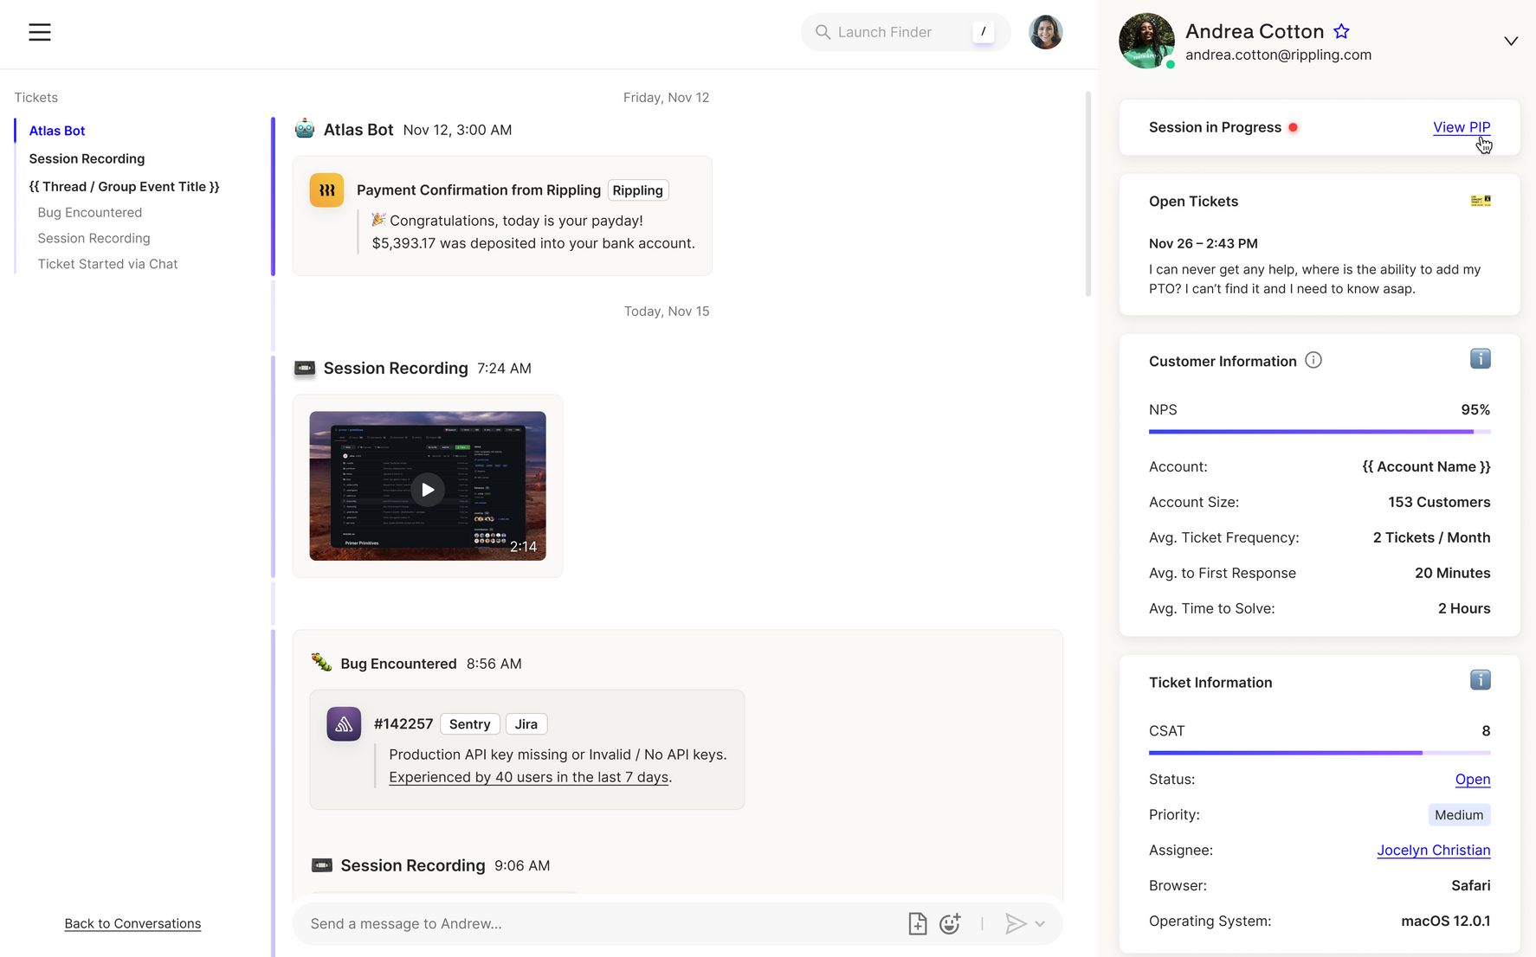This screenshot has width=1536, height=957.
Task: Toggle the favorite star next to Andrea Cotton
Action: pos(1341,30)
